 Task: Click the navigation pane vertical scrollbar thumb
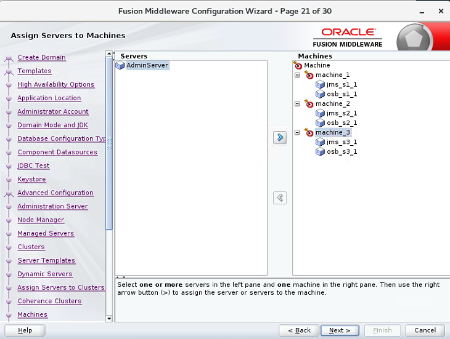108,143
